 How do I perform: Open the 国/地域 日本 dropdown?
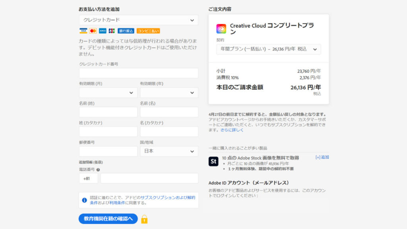point(169,151)
